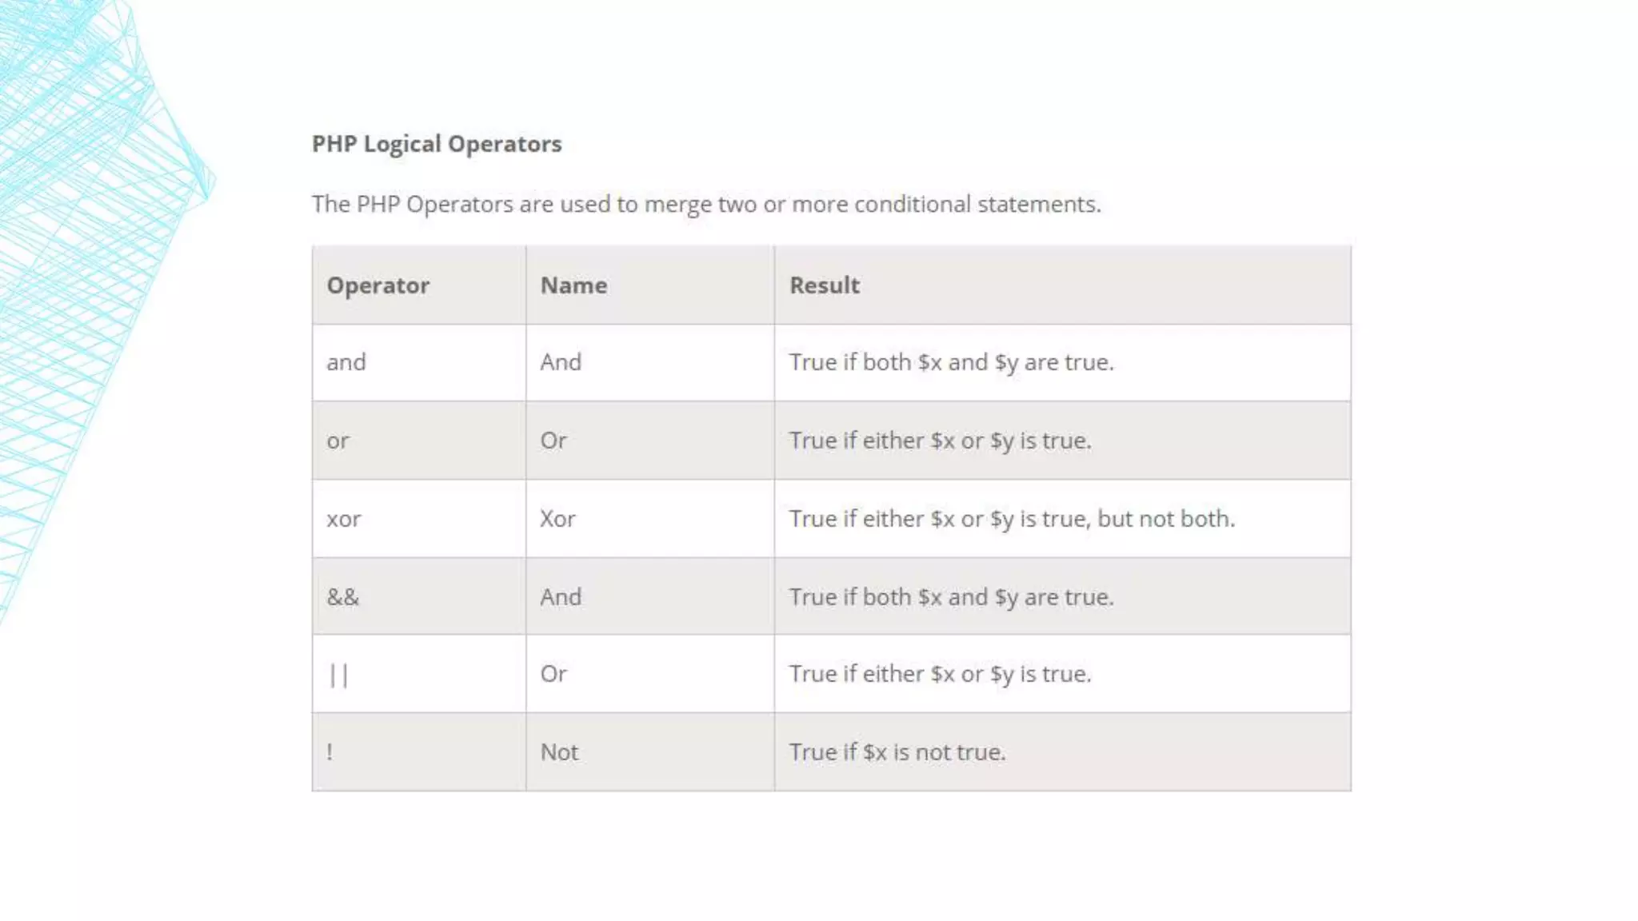Click the '!' operator cell

pyautogui.click(x=419, y=752)
